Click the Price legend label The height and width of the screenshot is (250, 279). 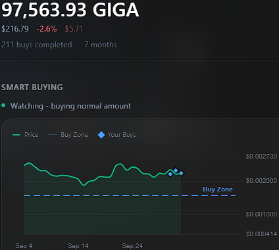[x=32, y=135]
